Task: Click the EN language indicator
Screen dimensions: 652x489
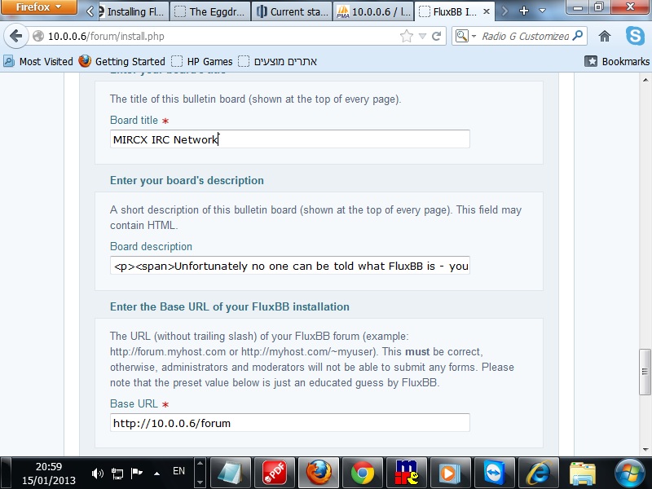Action: pos(178,471)
